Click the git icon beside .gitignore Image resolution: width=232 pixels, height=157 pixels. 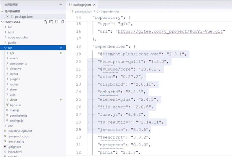[5, 147]
